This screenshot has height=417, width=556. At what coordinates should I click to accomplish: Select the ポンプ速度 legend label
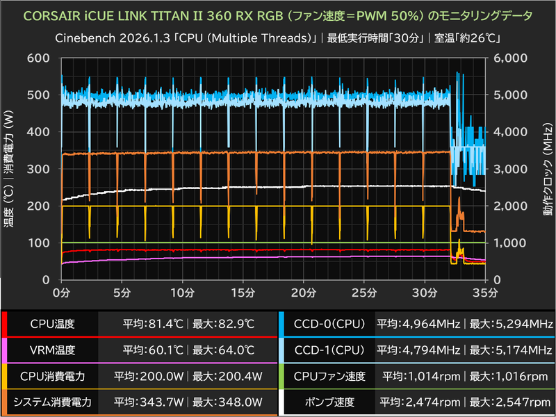[329, 402]
